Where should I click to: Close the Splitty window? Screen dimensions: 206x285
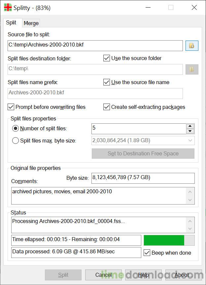[194, 8]
